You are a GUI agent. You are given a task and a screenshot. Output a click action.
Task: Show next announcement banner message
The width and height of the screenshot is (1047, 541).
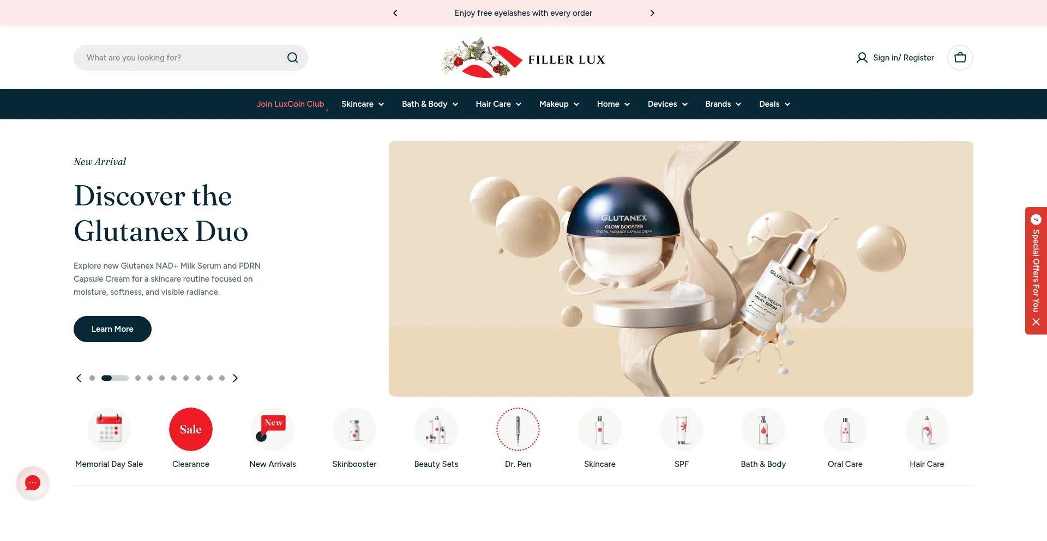tap(652, 13)
